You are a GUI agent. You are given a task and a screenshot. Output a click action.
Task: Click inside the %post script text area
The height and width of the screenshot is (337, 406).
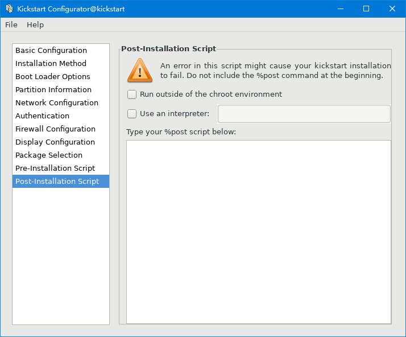point(259,232)
